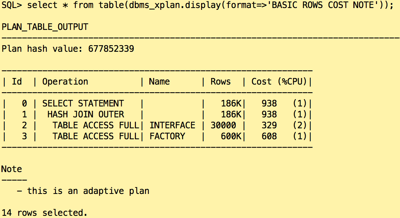Select cost value 608
Viewport: 400px width, 218px height.
point(269,136)
